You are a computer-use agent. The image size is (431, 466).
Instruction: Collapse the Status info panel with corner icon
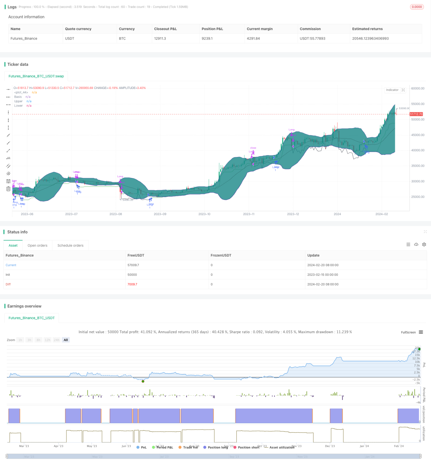point(425,232)
